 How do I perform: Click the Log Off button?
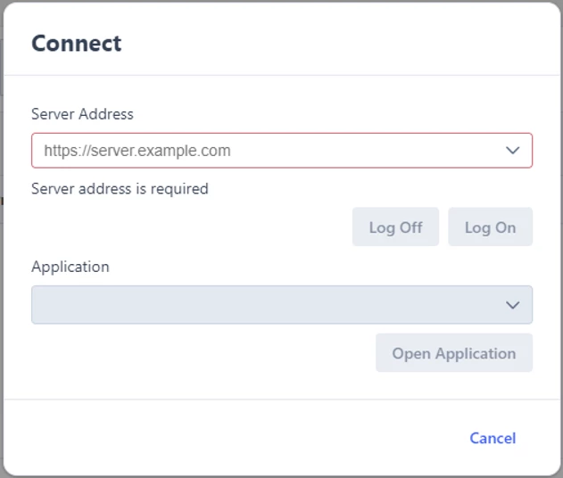(395, 227)
